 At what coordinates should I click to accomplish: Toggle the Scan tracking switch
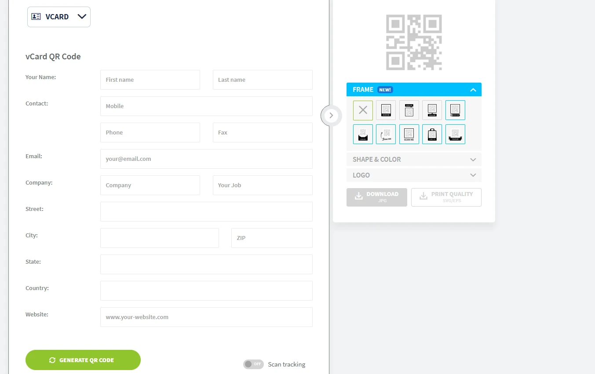253,364
